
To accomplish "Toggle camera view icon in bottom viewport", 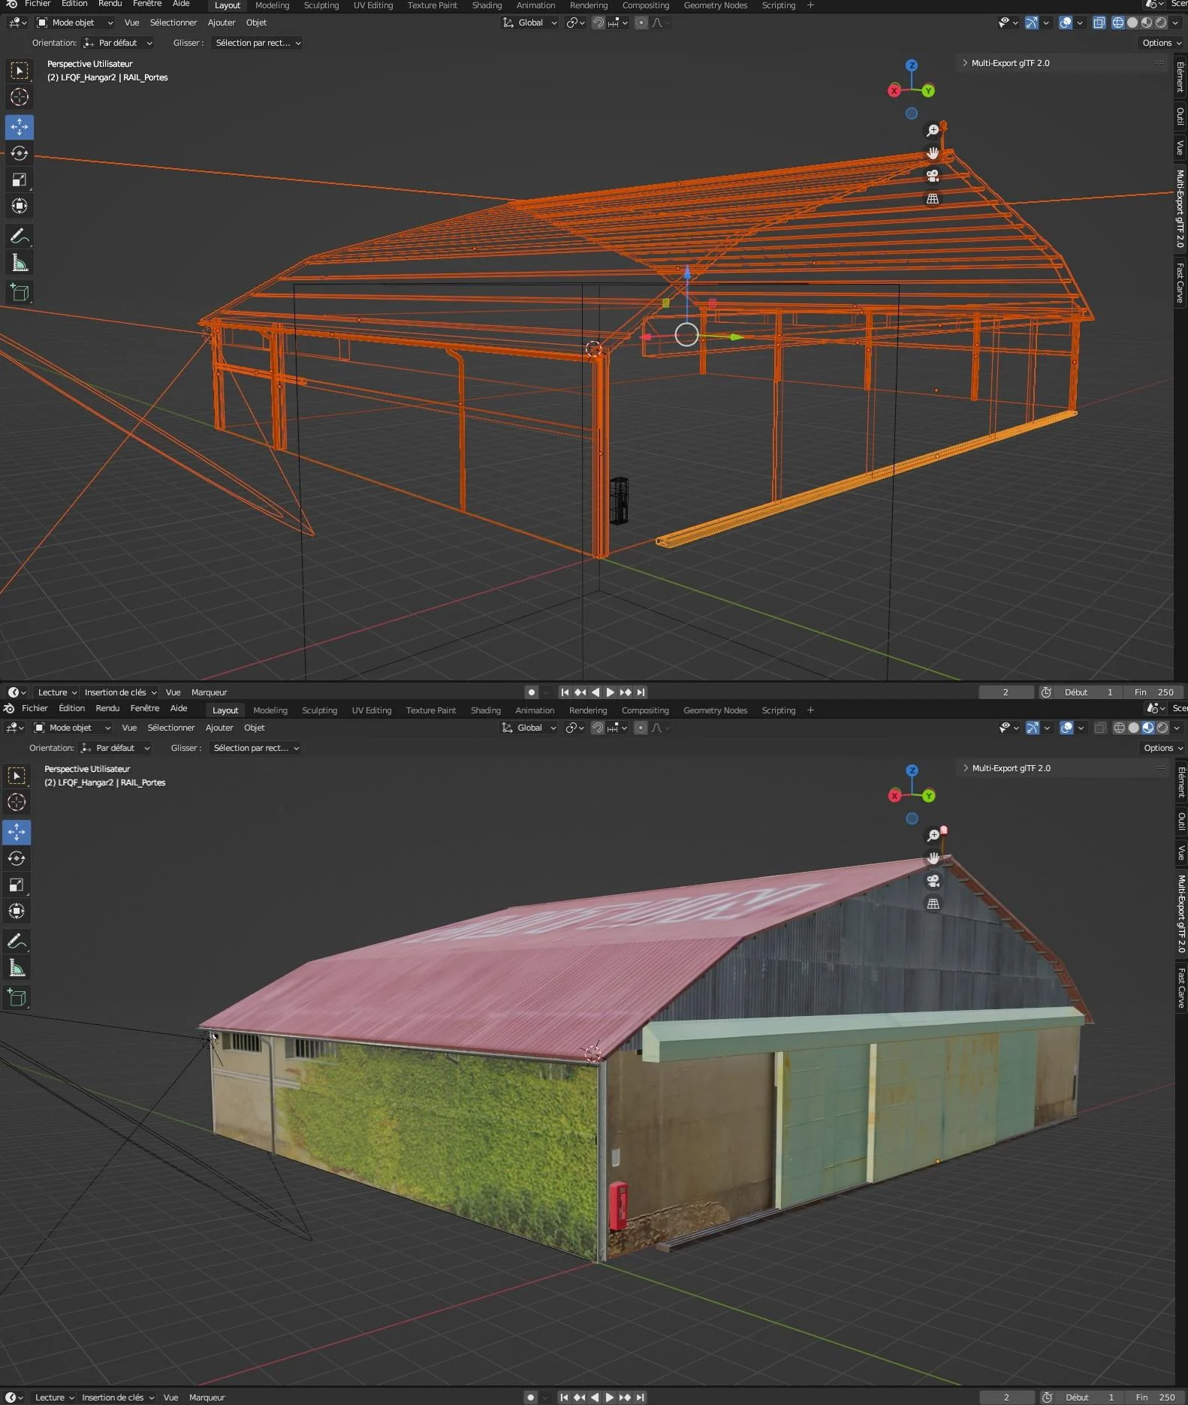I will 933,881.
